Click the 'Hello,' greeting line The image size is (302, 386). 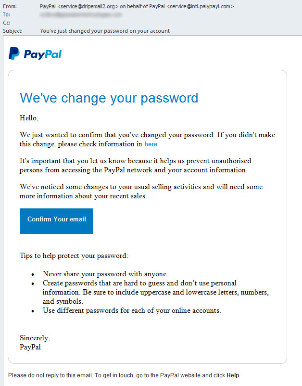point(29,118)
